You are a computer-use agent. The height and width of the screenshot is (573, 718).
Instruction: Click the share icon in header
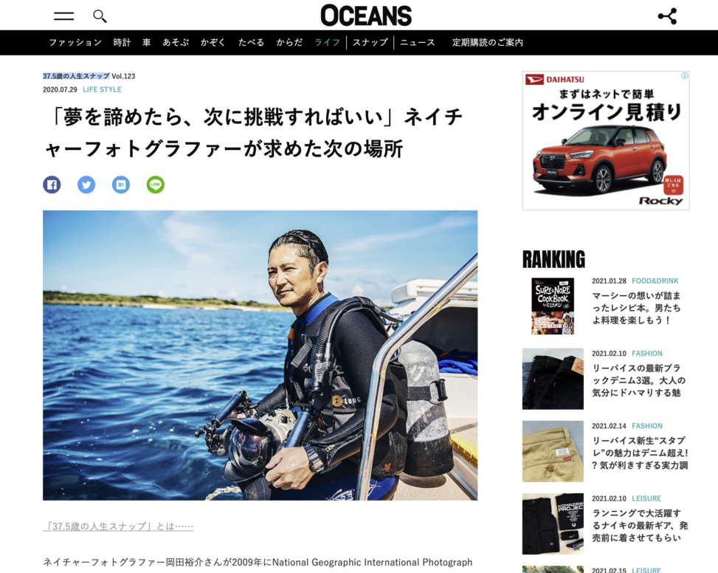click(x=667, y=16)
